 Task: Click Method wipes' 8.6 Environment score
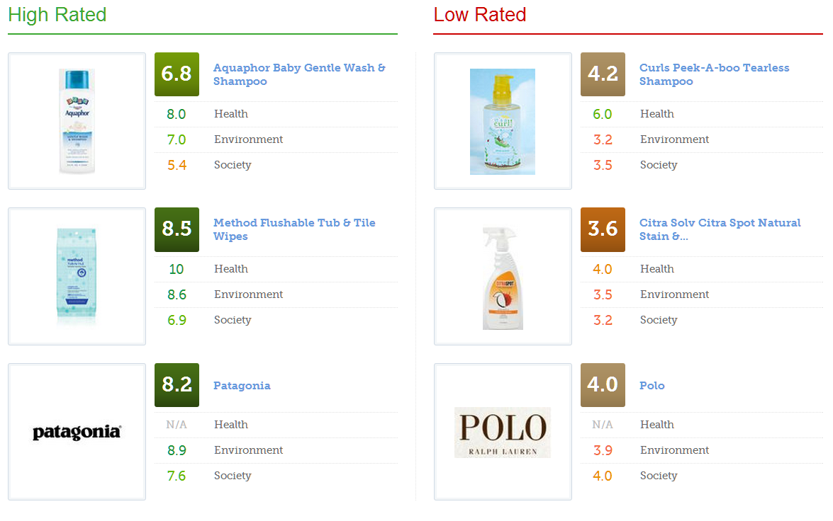pyautogui.click(x=177, y=294)
